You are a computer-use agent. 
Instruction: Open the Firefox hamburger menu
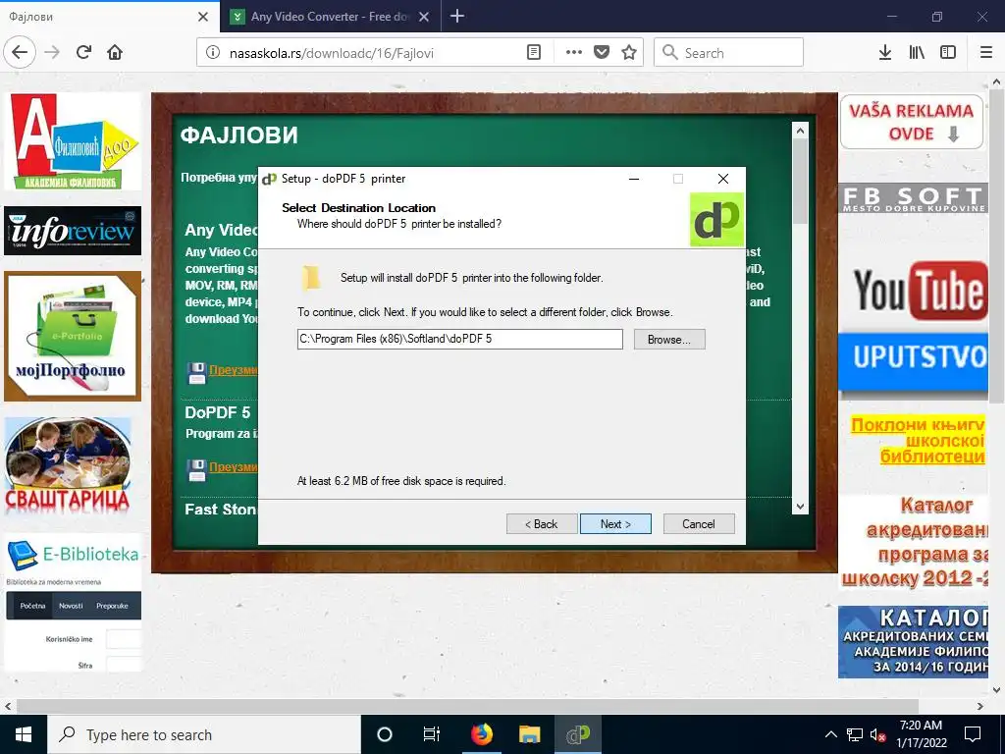click(986, 53)
